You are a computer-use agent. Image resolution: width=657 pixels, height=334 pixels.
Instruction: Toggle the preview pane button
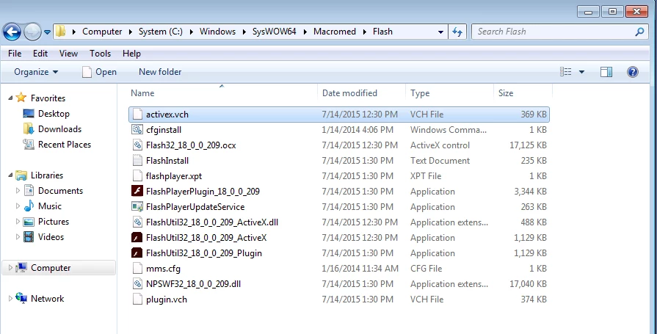click(606, 72)
